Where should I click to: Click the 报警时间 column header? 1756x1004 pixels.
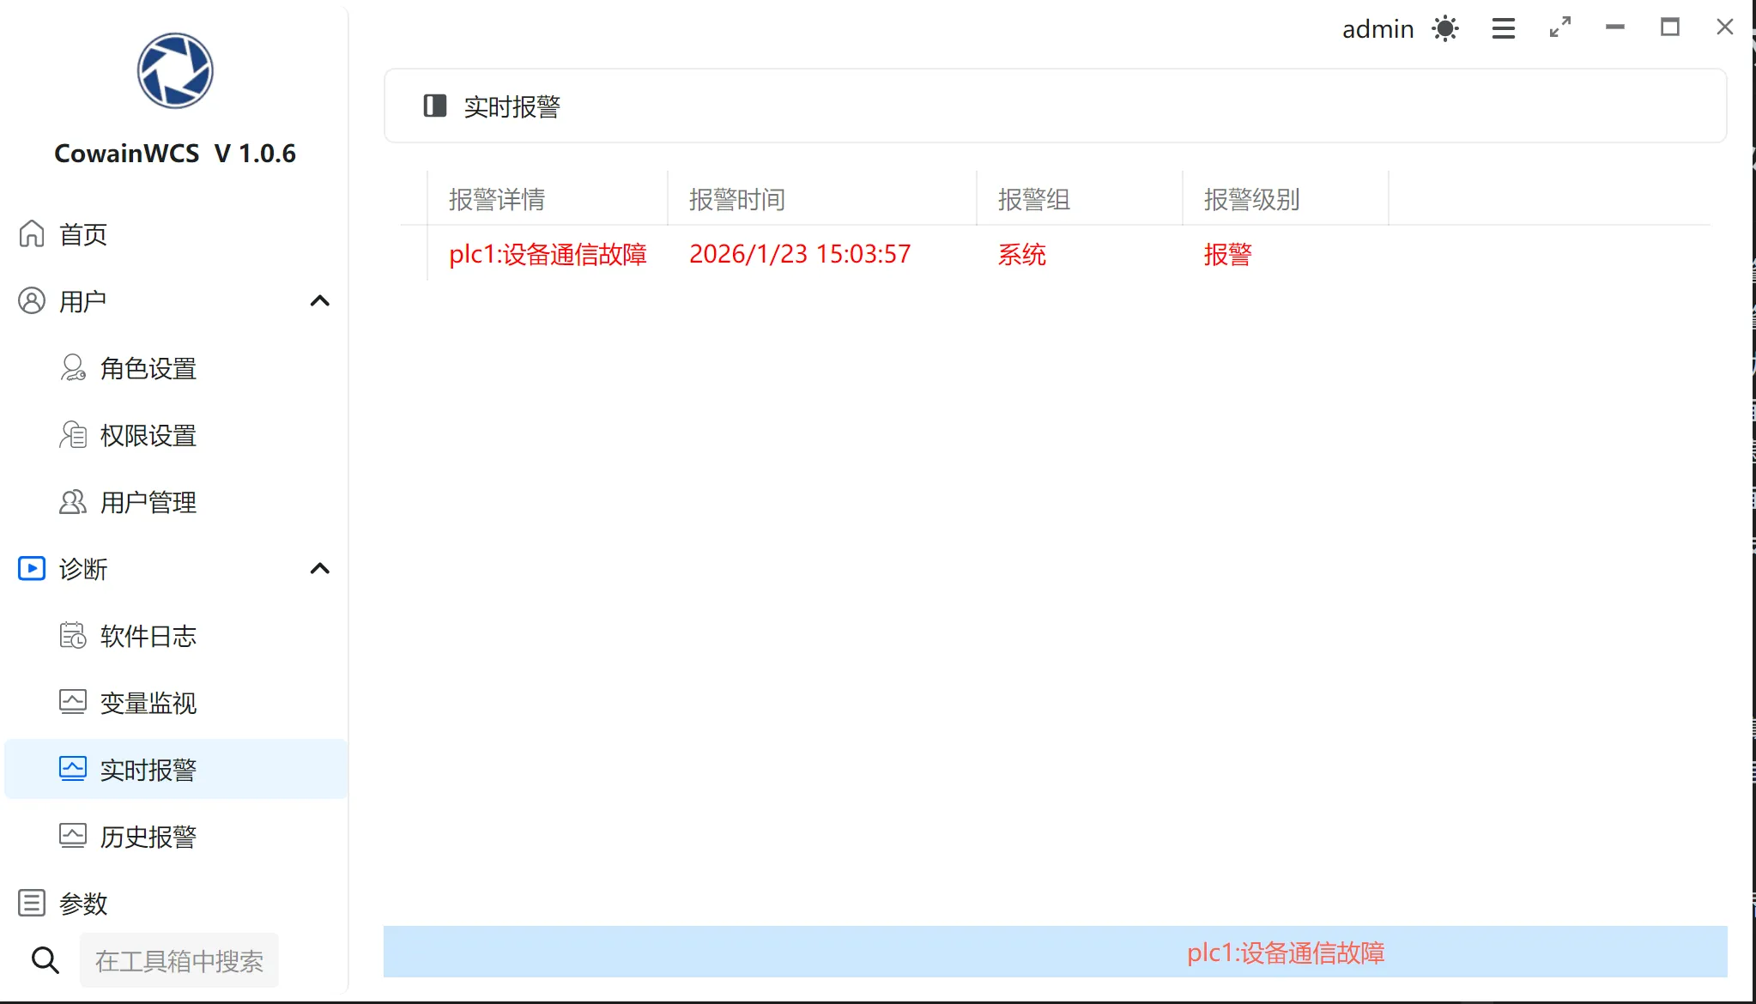pos(736,199)
